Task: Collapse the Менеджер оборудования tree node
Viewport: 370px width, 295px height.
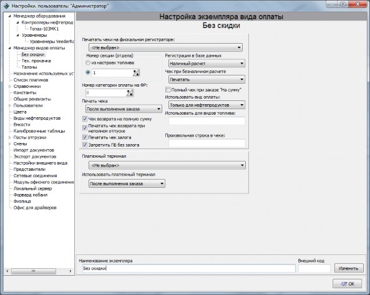Action: 10,16
